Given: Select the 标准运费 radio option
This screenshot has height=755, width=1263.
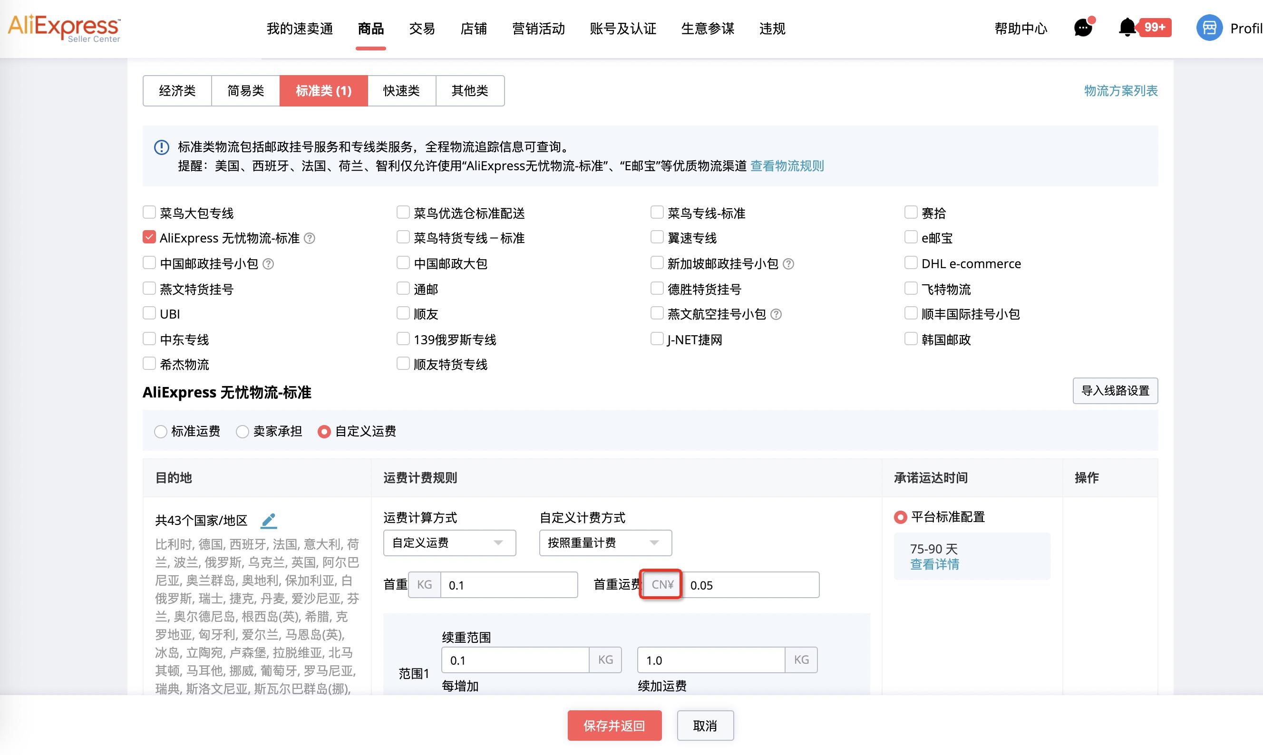Looking at the screenshot, I should tap(161, 431).
